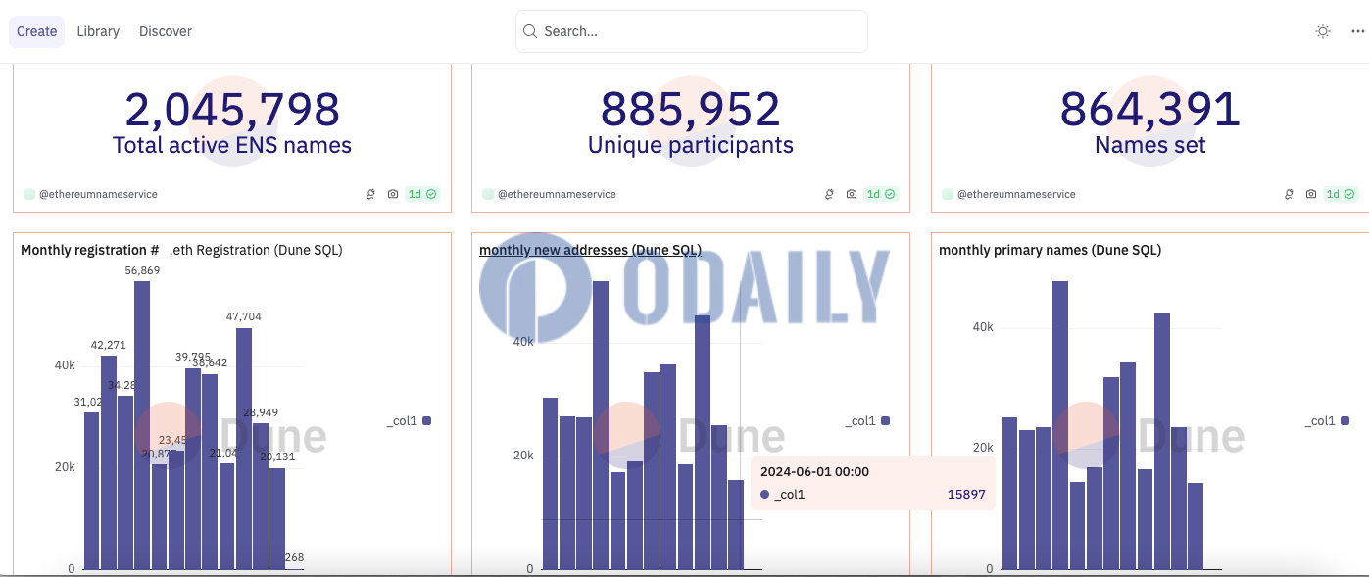Click the 20,131 bar in Monthly registration chart
This screenshot has height=577, width=1369.
[x=277, y=518]
